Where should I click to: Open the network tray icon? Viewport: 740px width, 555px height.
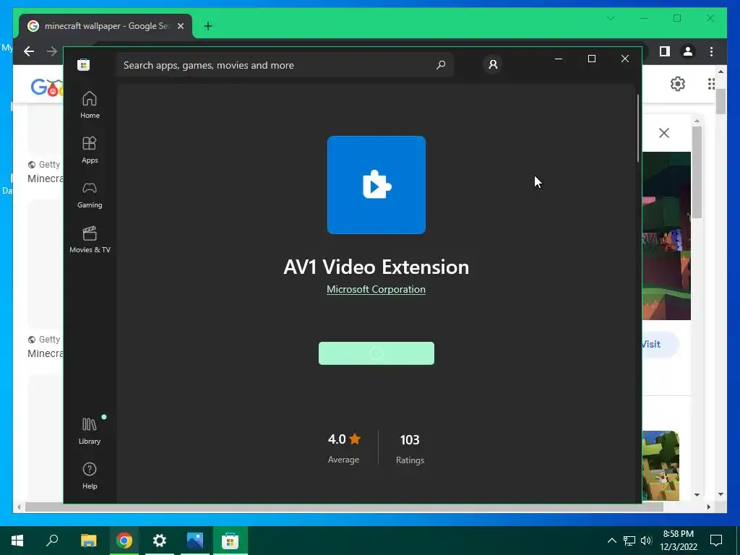click(x=629, y=541)
